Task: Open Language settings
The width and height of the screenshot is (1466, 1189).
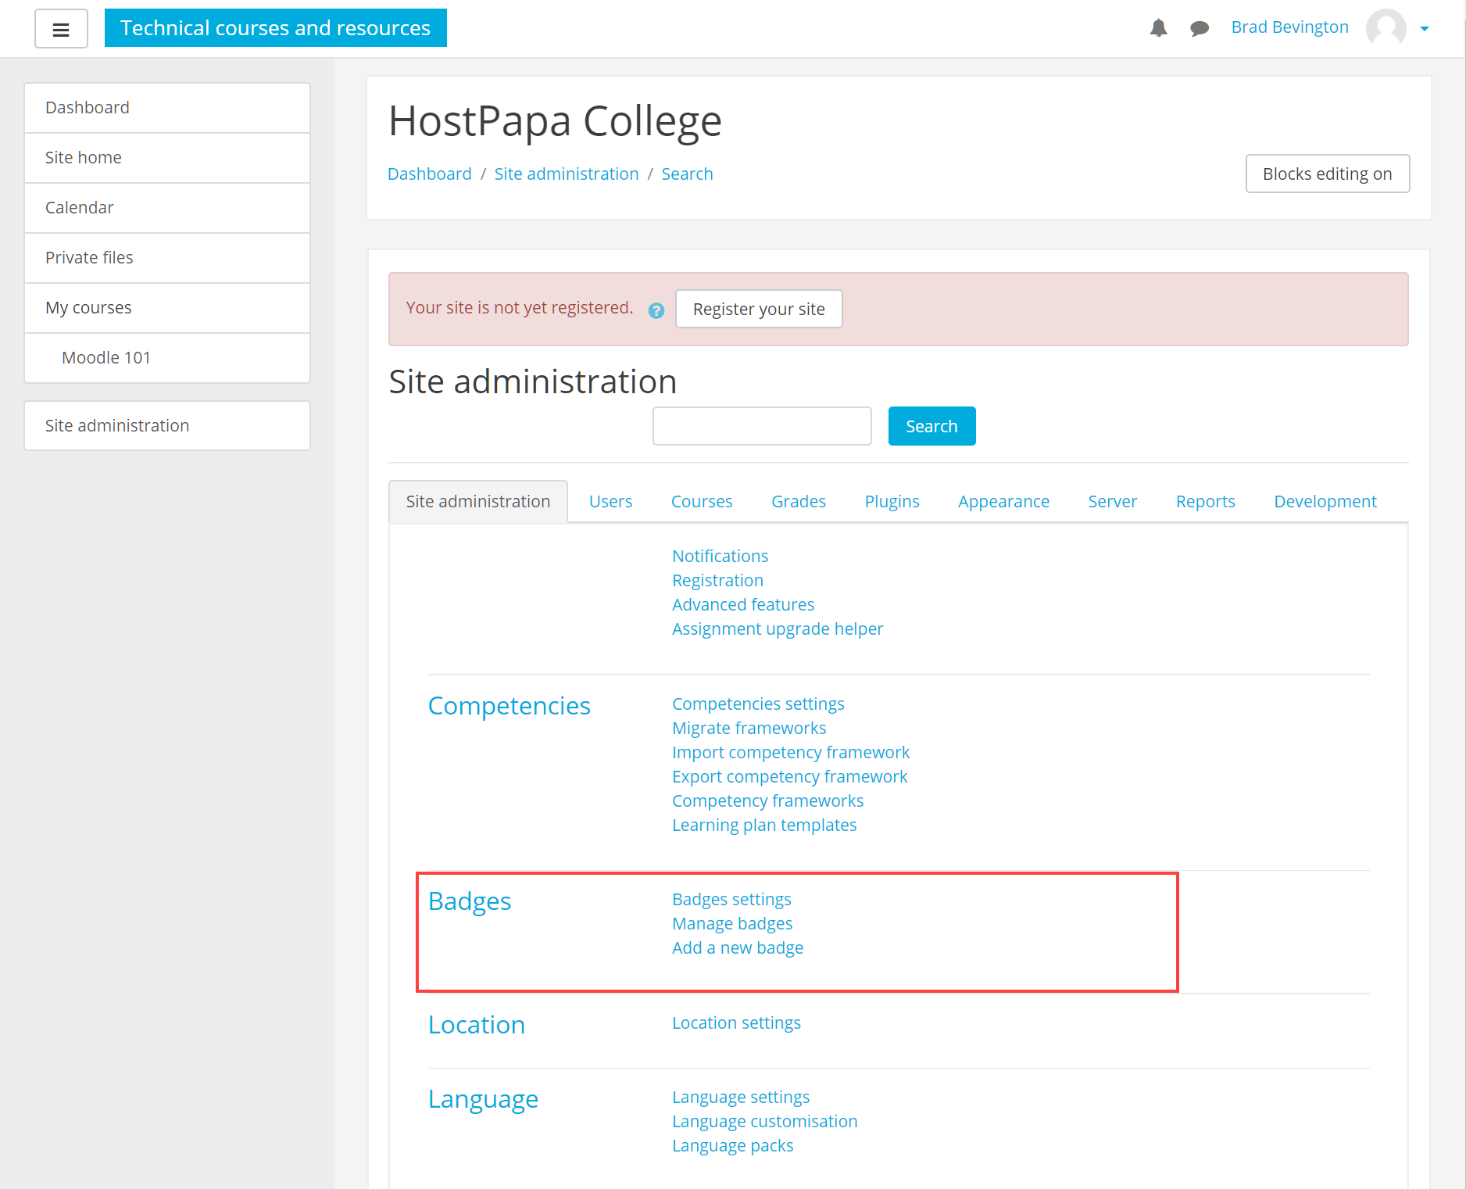Action: [x=740, y=1098]
